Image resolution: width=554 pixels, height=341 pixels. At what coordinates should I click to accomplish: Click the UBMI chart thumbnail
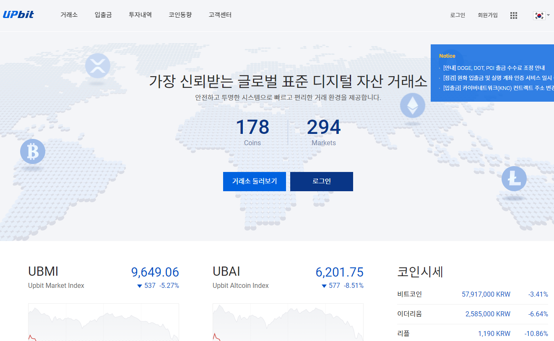click(x=104, y=322)
